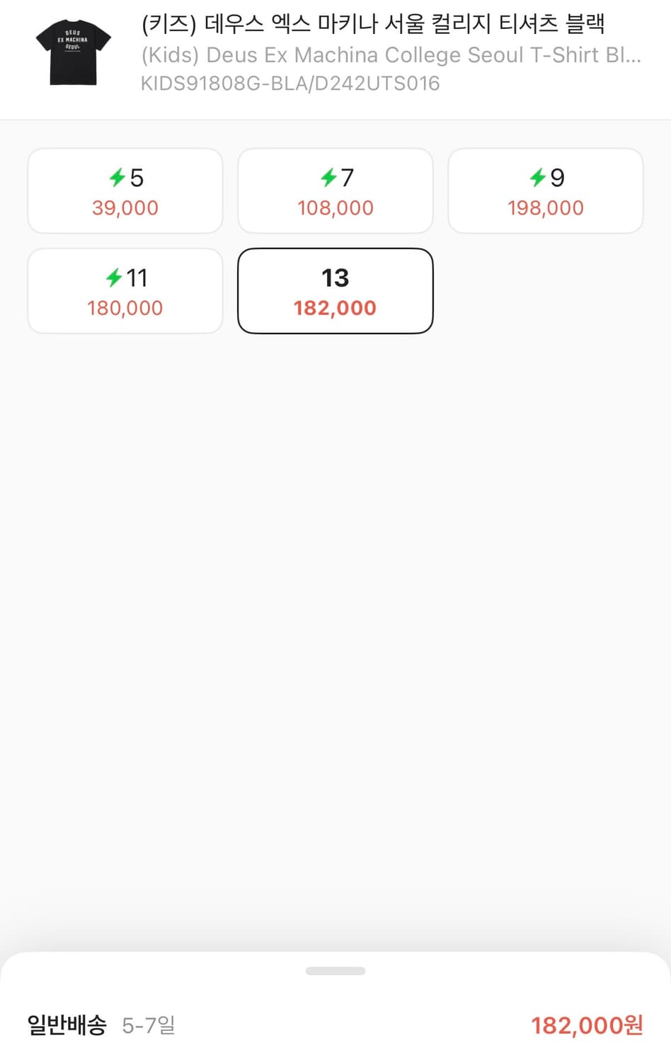Open the black Deus T-shirt product thumbnail
The height and width of the screenshot is (1062, 671).
(x=74, y=53)
